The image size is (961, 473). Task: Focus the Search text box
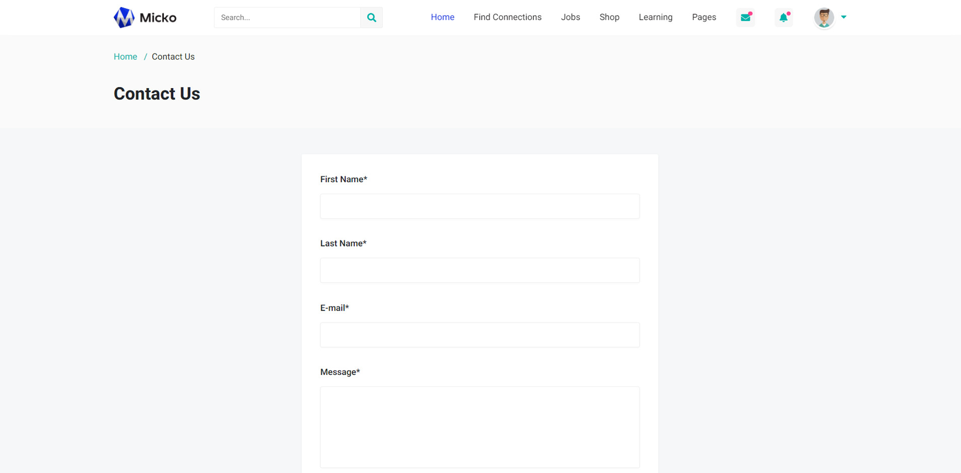287,18
